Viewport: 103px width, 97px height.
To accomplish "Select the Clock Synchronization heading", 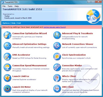I will (x=74, y=55).
